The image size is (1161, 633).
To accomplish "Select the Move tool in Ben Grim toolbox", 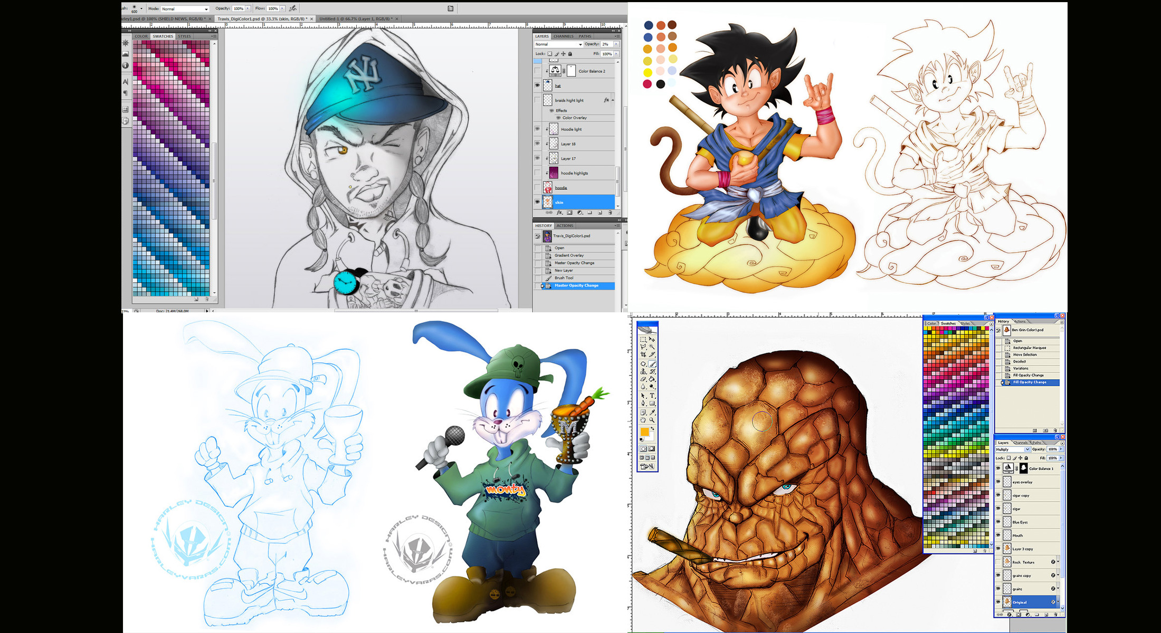I will 652,339.
